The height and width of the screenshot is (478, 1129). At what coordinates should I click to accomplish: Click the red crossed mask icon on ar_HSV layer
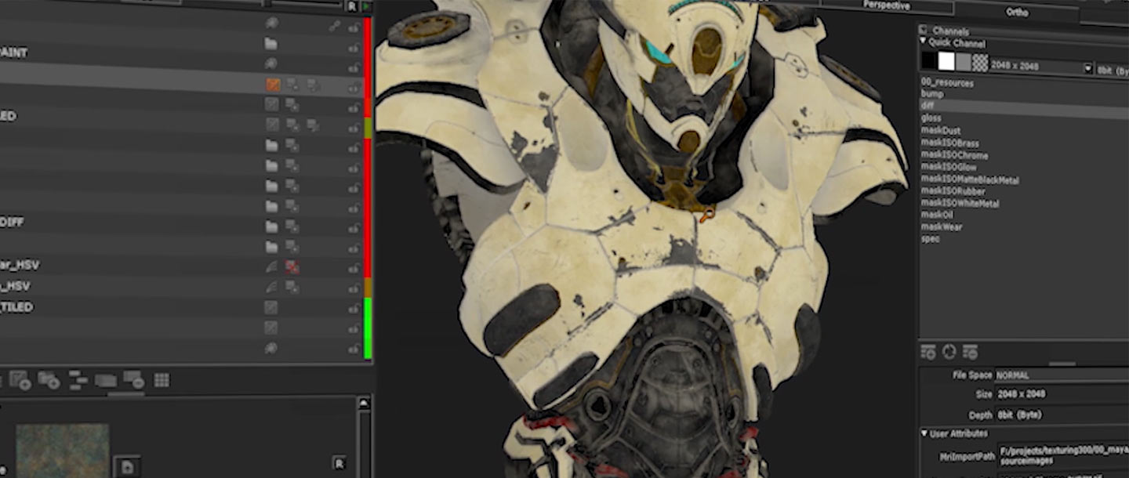click(x=292, y=266)
